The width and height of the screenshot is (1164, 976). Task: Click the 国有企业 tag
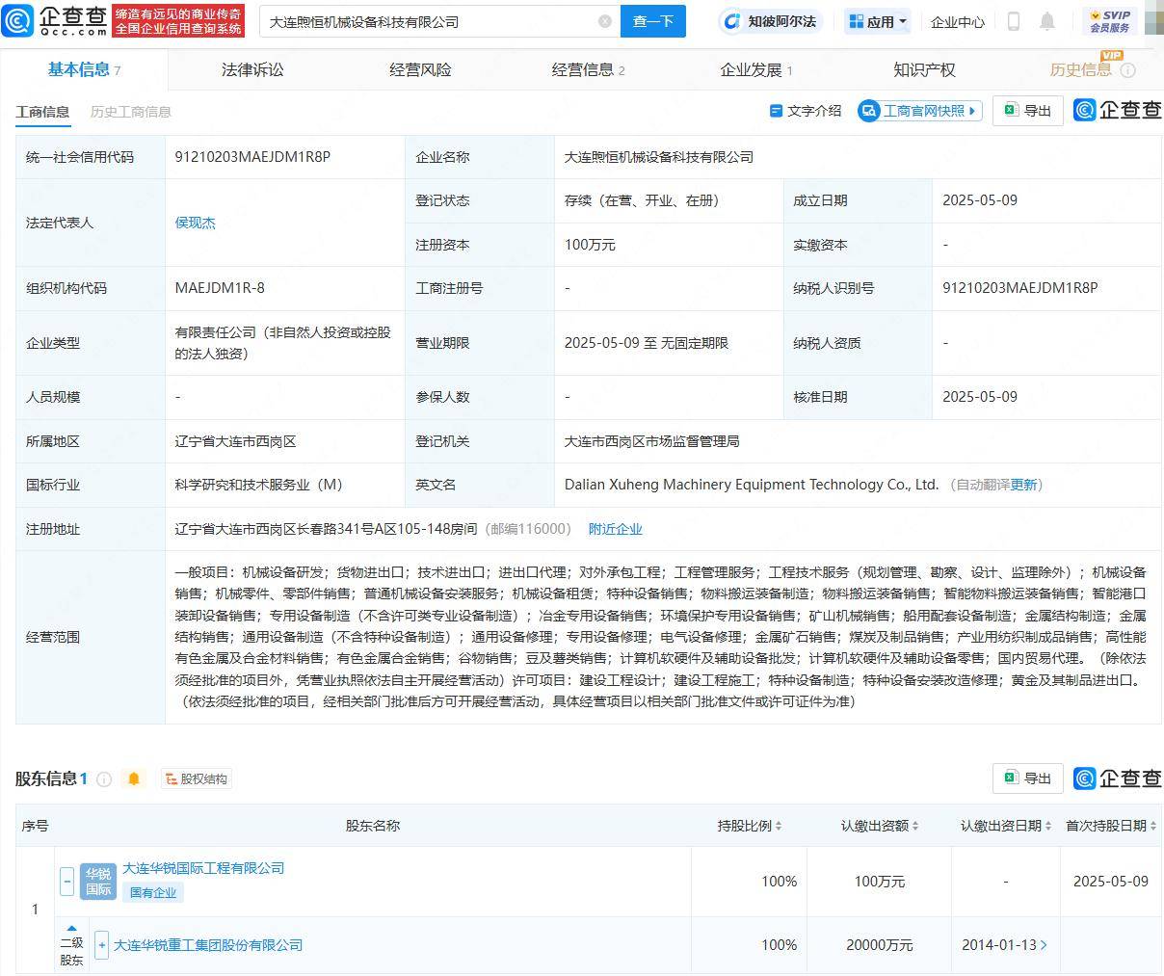coord(153,892)
